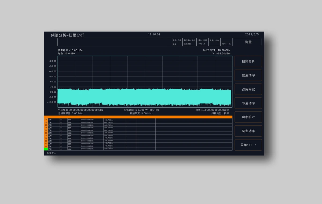Click the 参考电平 reference level setting

[71, 50]
